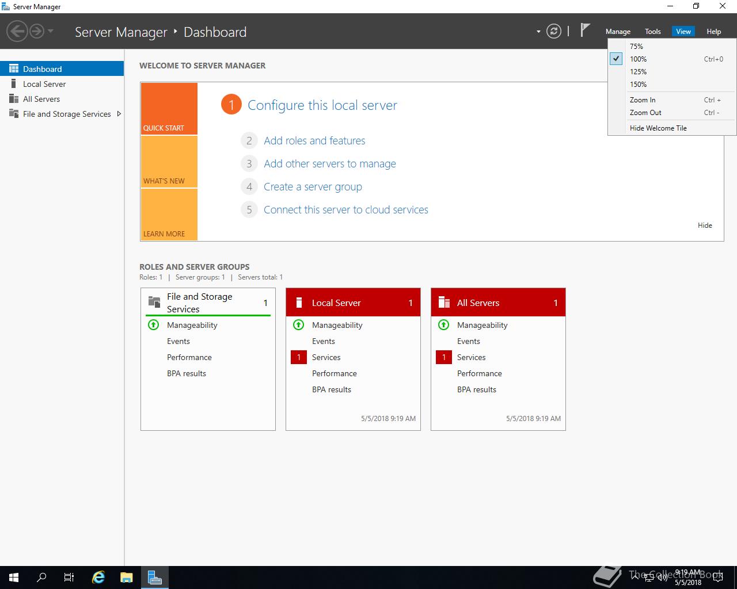737x589 pixels.
Task: Click Manageability green icon in Local Server tile
Action: pos(298,325)
